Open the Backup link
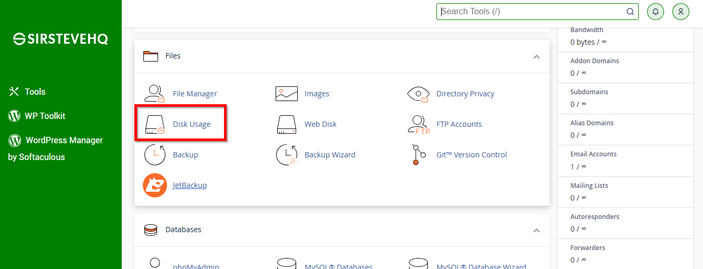The width and height of the screenshot is (703, 269). coord(185,155)
